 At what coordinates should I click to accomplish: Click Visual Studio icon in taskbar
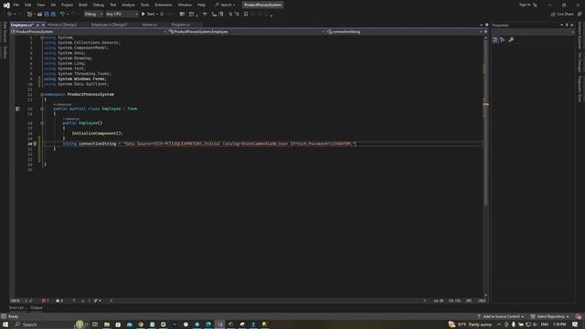point(219,324)
